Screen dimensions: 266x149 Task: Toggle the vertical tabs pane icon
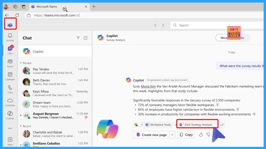coord(23,6)
